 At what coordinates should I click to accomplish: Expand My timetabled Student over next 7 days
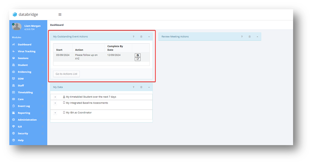click(x=55, y=97)
